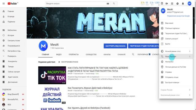
Task: Expand Сменить аккаунт submenu
Action: point(176,39)
